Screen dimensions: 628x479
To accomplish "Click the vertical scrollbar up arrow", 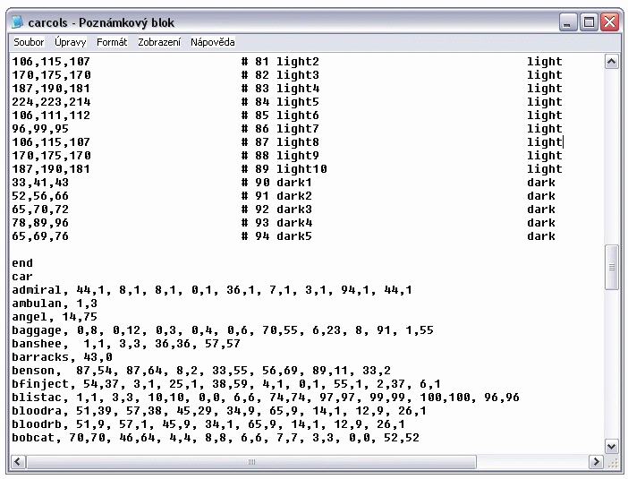I will [x=612, y=62].
